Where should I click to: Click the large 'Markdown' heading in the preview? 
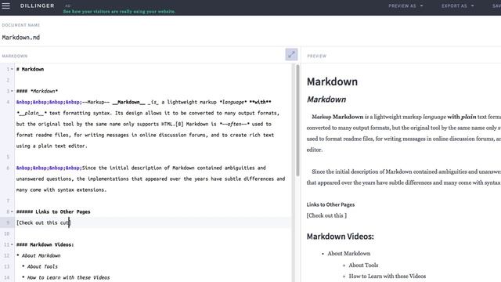[x=332, y=81]
